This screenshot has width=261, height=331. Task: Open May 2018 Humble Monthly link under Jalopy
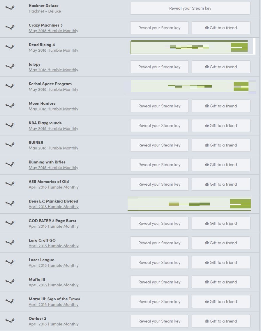pyautogui.click(x=54, y=70)
